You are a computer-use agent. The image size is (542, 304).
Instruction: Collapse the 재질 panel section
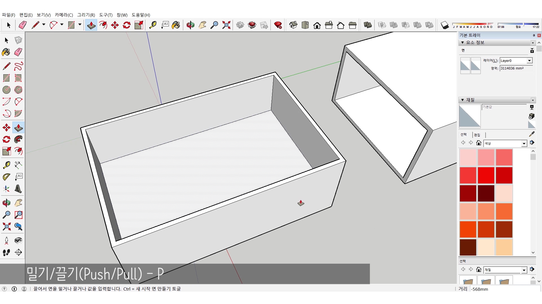pos(462,100)
